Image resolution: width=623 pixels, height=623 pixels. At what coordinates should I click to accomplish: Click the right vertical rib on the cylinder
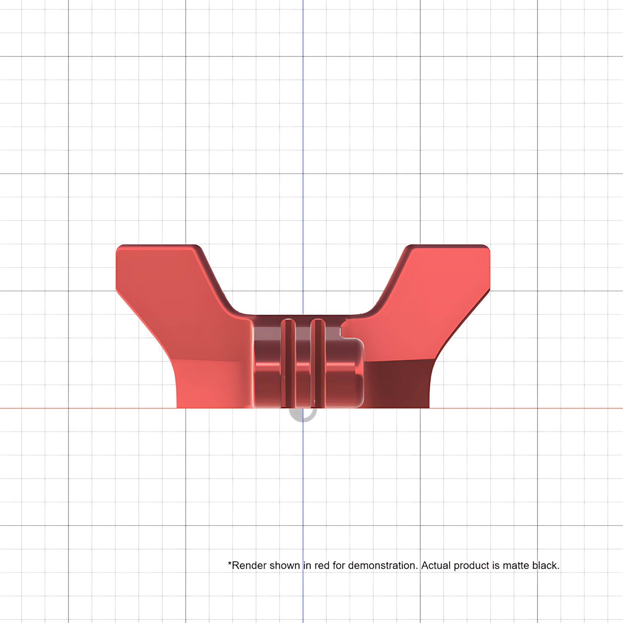coord(318,363)
